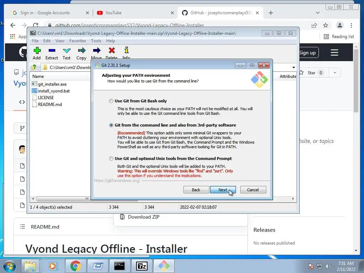Star the GitHub repository

tap(311, 73)
